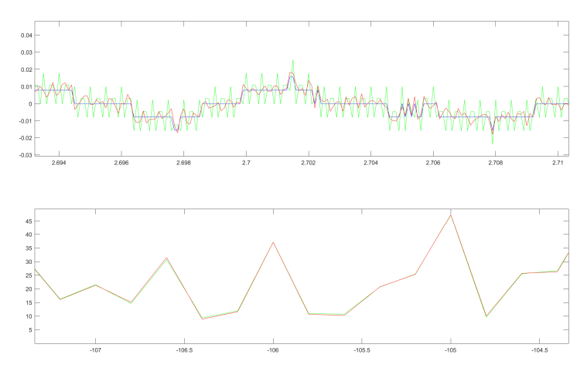Click the 2.706 x-axis tick label
587x368 pixels.
point(433,163)
